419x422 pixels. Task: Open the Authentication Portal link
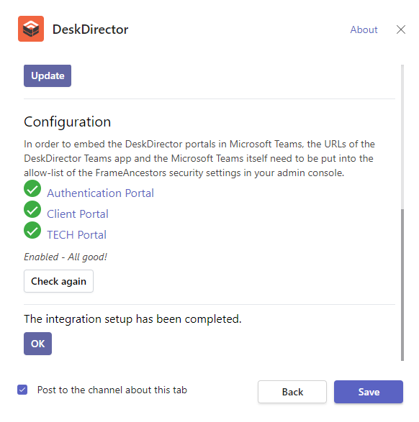pos(100,193)
